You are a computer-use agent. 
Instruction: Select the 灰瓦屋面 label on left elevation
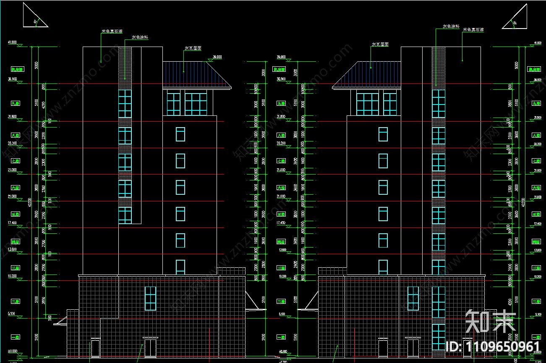[193, 48]
